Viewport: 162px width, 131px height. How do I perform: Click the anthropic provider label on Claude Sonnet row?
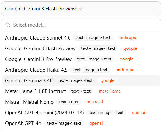coord(128,38)
